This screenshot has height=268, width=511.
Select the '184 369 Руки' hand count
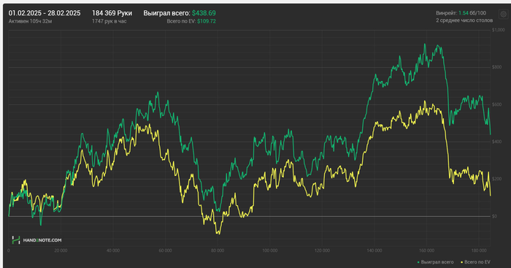point(112,13)
